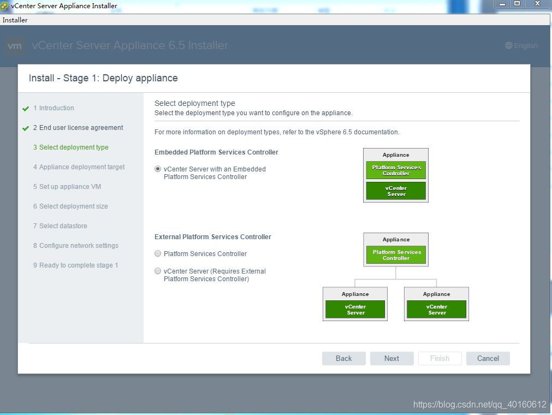The image size is (552, 415).
Task: Select step 8 Configure network settings
Action: click(x=76, y=246)
